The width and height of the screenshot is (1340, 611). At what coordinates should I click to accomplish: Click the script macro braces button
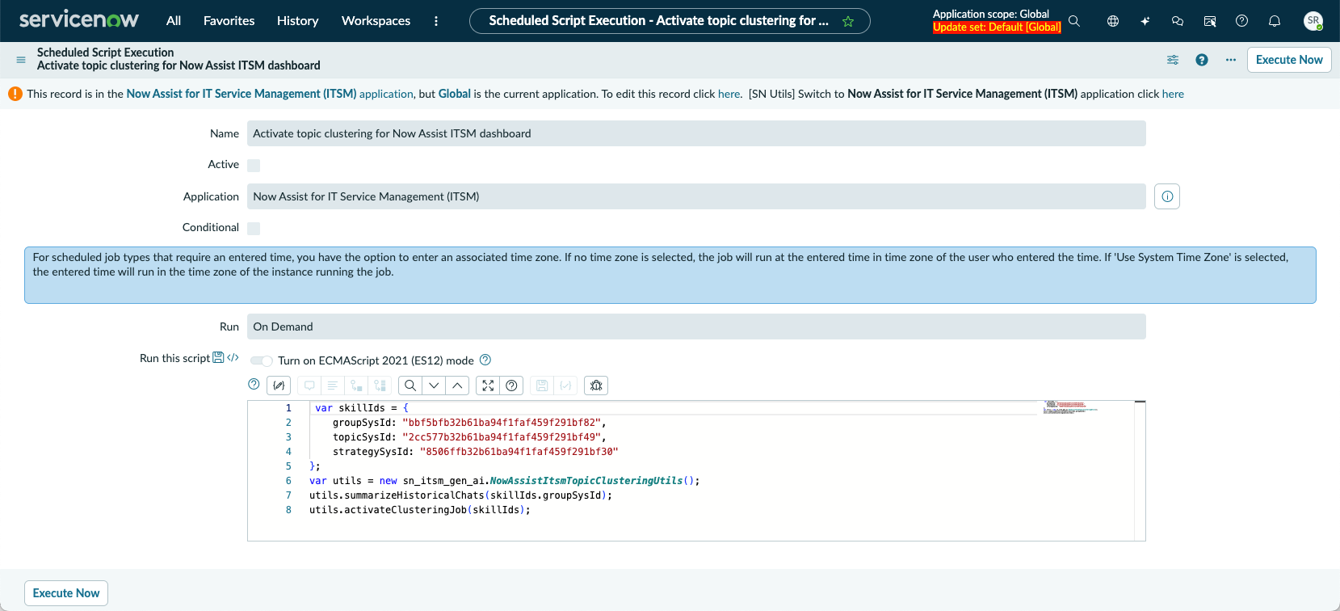coord(565,386)
